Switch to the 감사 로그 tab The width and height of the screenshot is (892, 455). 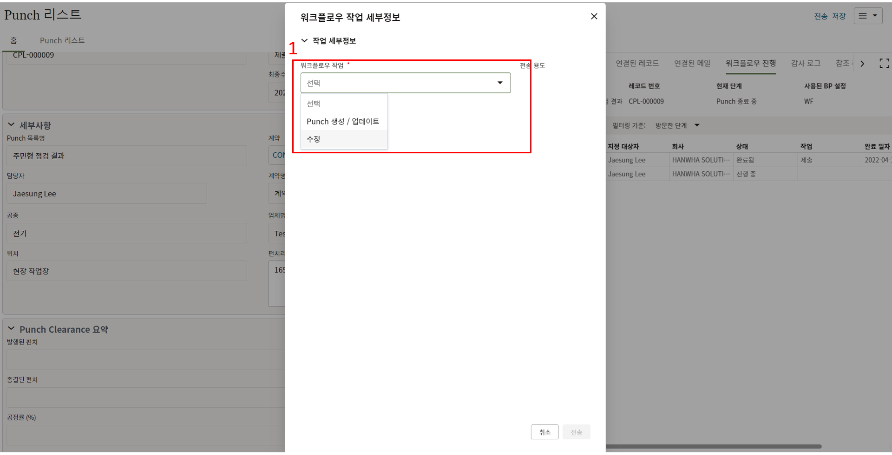[x=806, y=63]
